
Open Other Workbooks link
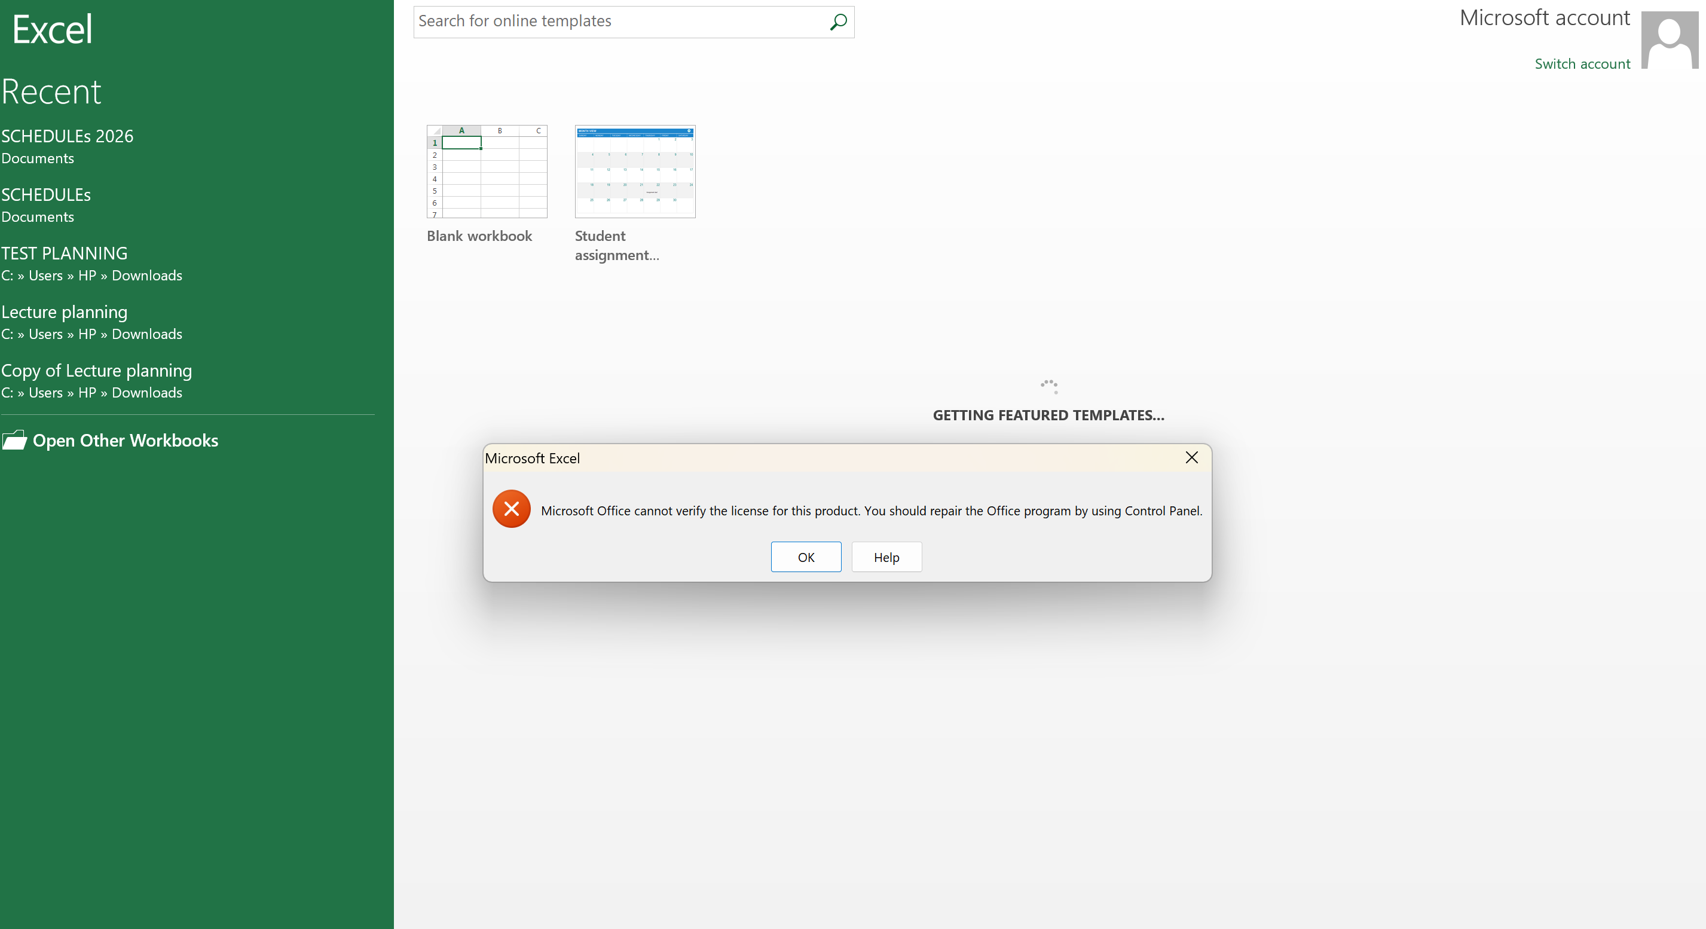pyautogui.click(x=125, y=441)
